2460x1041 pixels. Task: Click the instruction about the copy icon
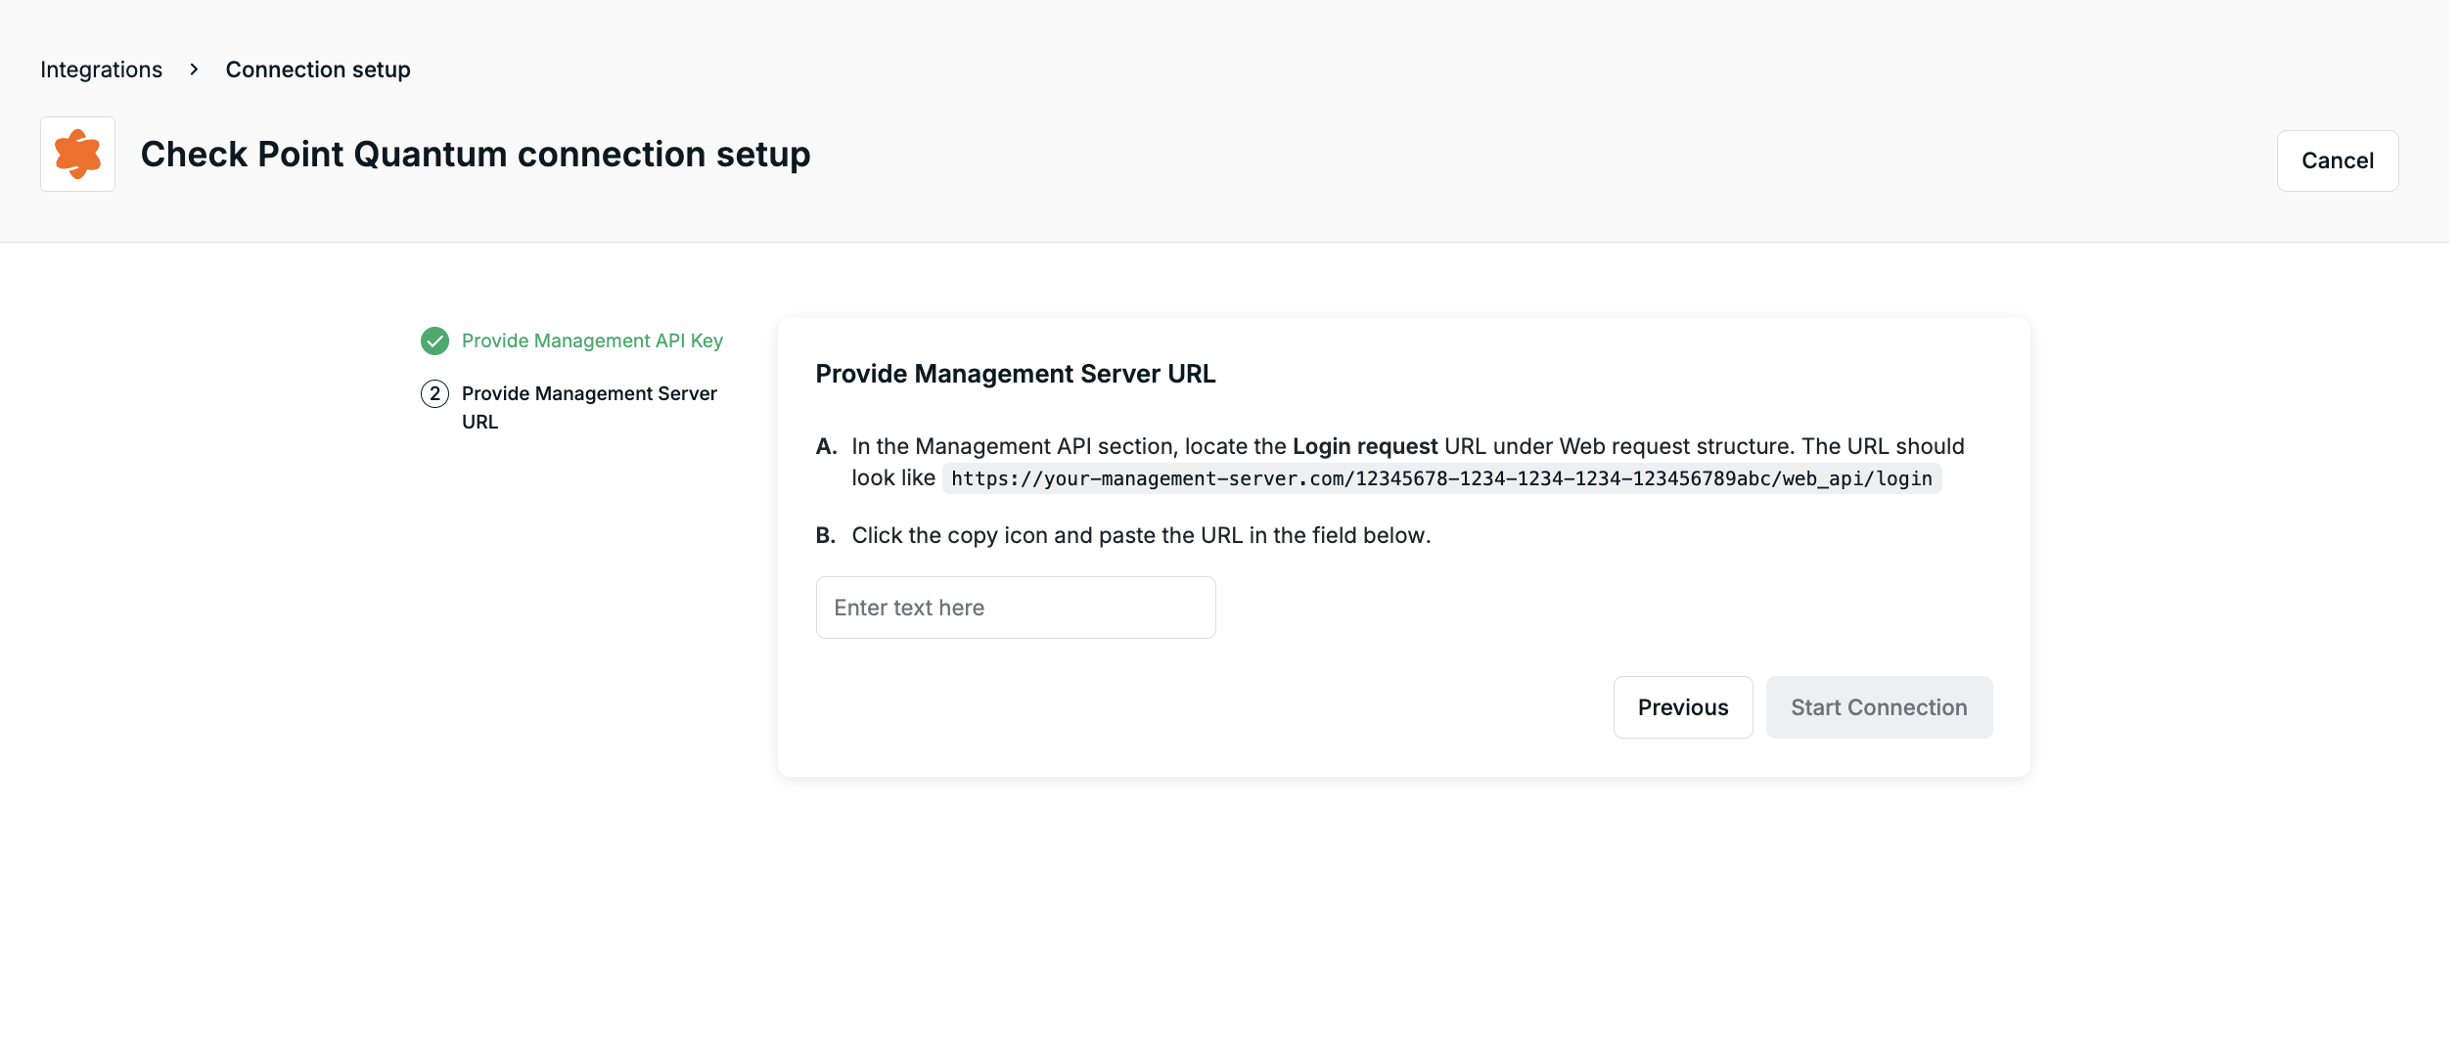(x=1140, y=535)
